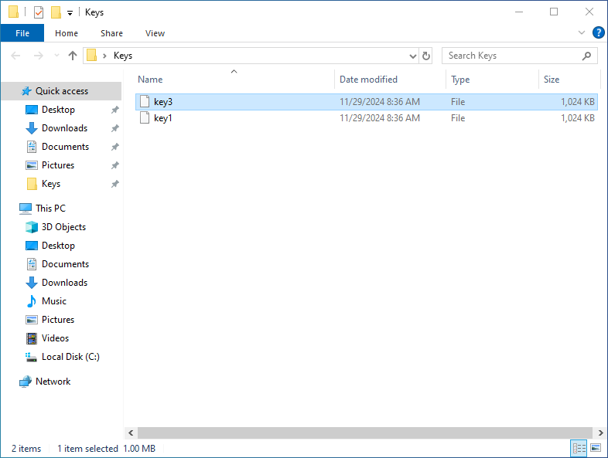Open pinned Pictures under Quick access

tap(58, 165)
